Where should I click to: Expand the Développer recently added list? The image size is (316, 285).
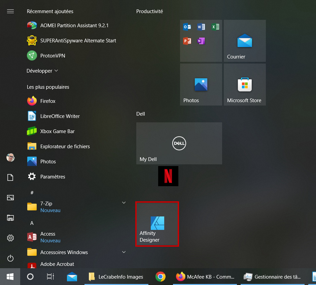pos(42,71)
